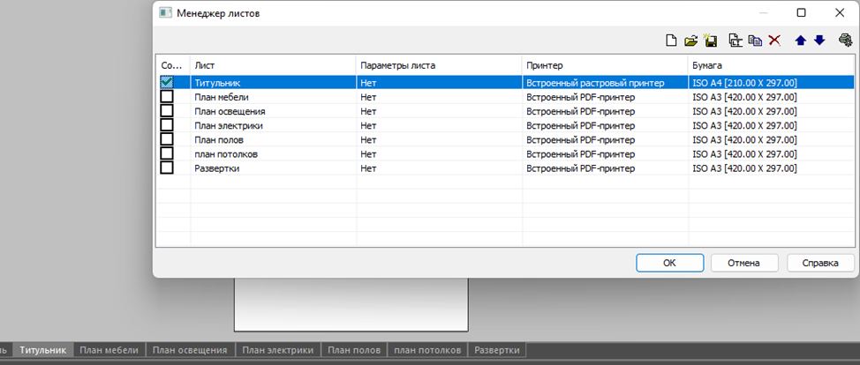Click the new sheet blank-page icon
Image resolution: width=860 pixels, height=365 pixels.
tap(671, 41)
